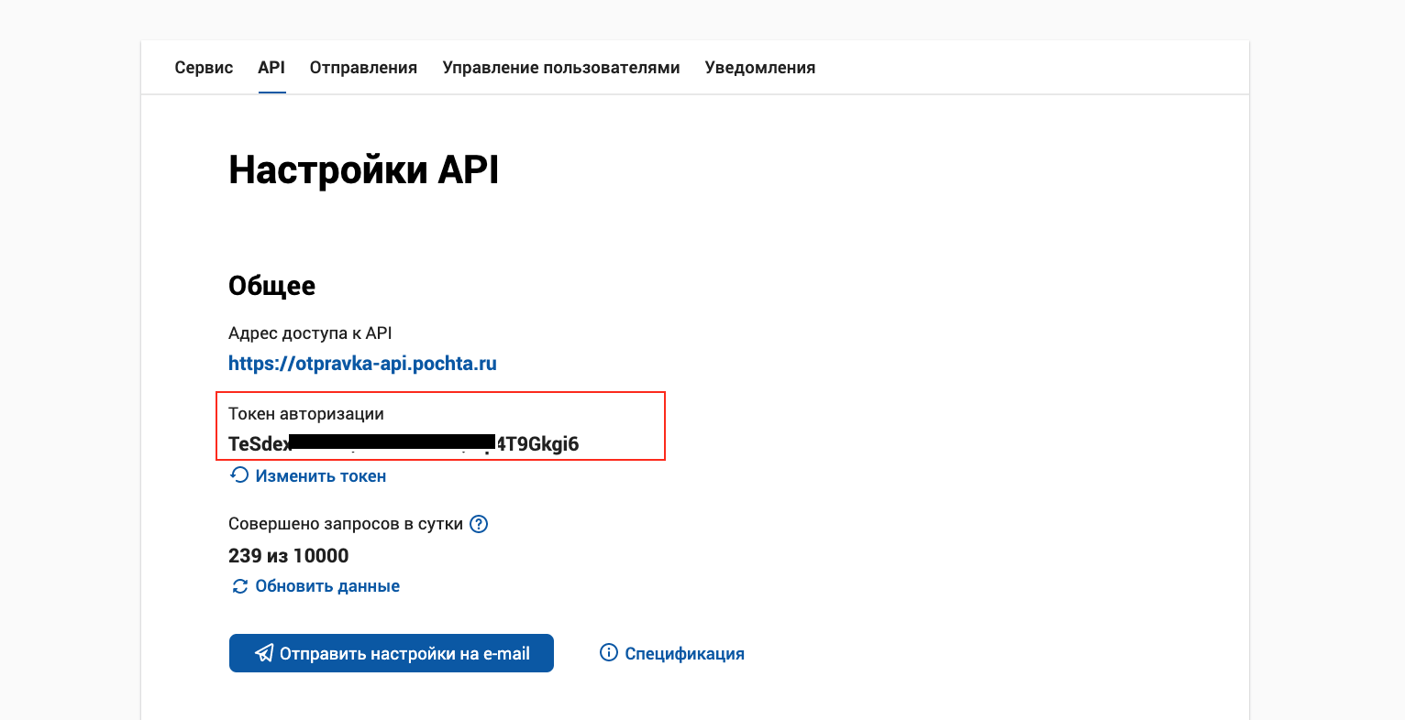Go to the Управление пользователями tab
The width and height of the screenshot is (1405, 720).
[x=561, y=68]
